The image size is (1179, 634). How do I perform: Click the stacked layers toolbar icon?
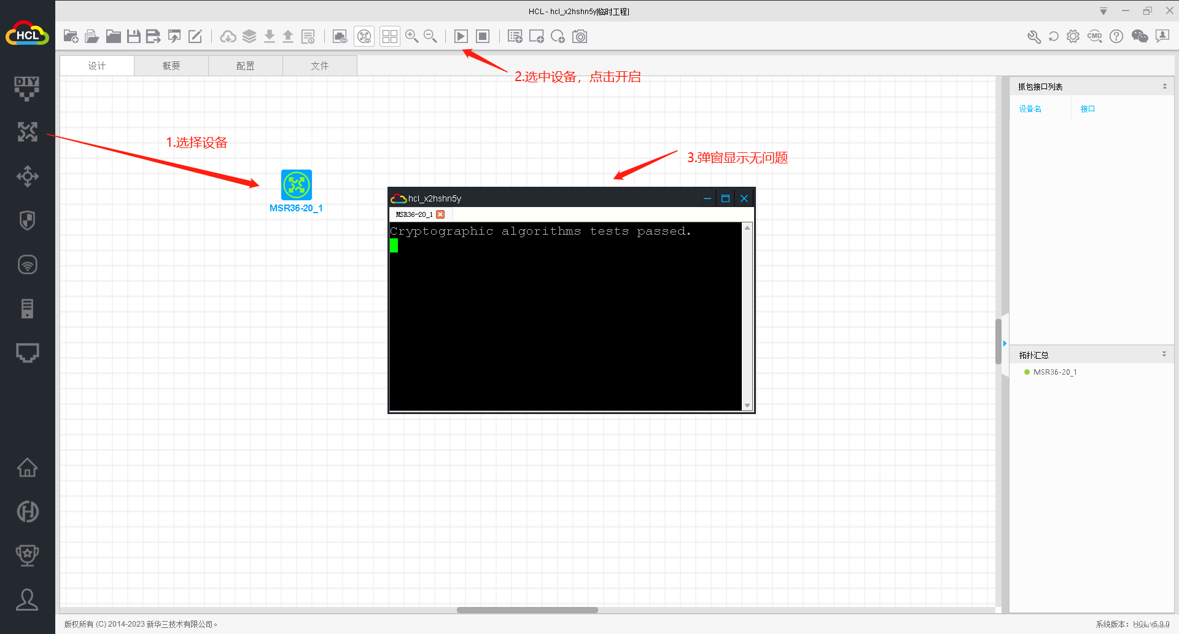click(249, 37)
